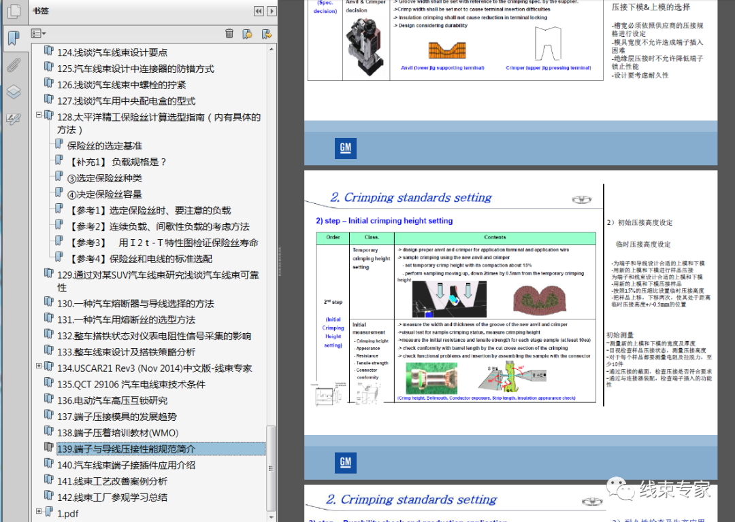The height and width of the screenshot is (522, 735).
Task: Click the bookmarks panel vertical scrollbar thumb
Action: (271, 468)
